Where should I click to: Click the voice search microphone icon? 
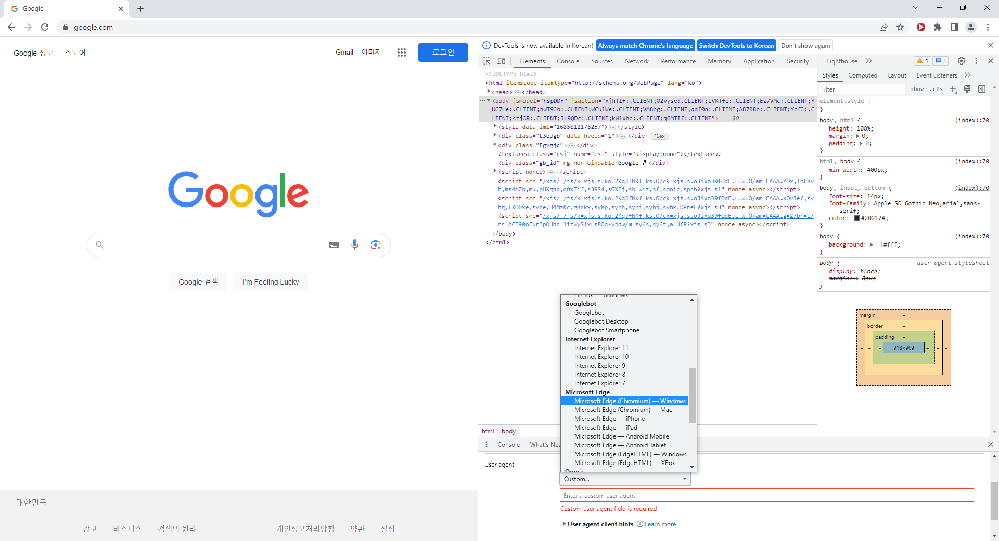(355, 244)
